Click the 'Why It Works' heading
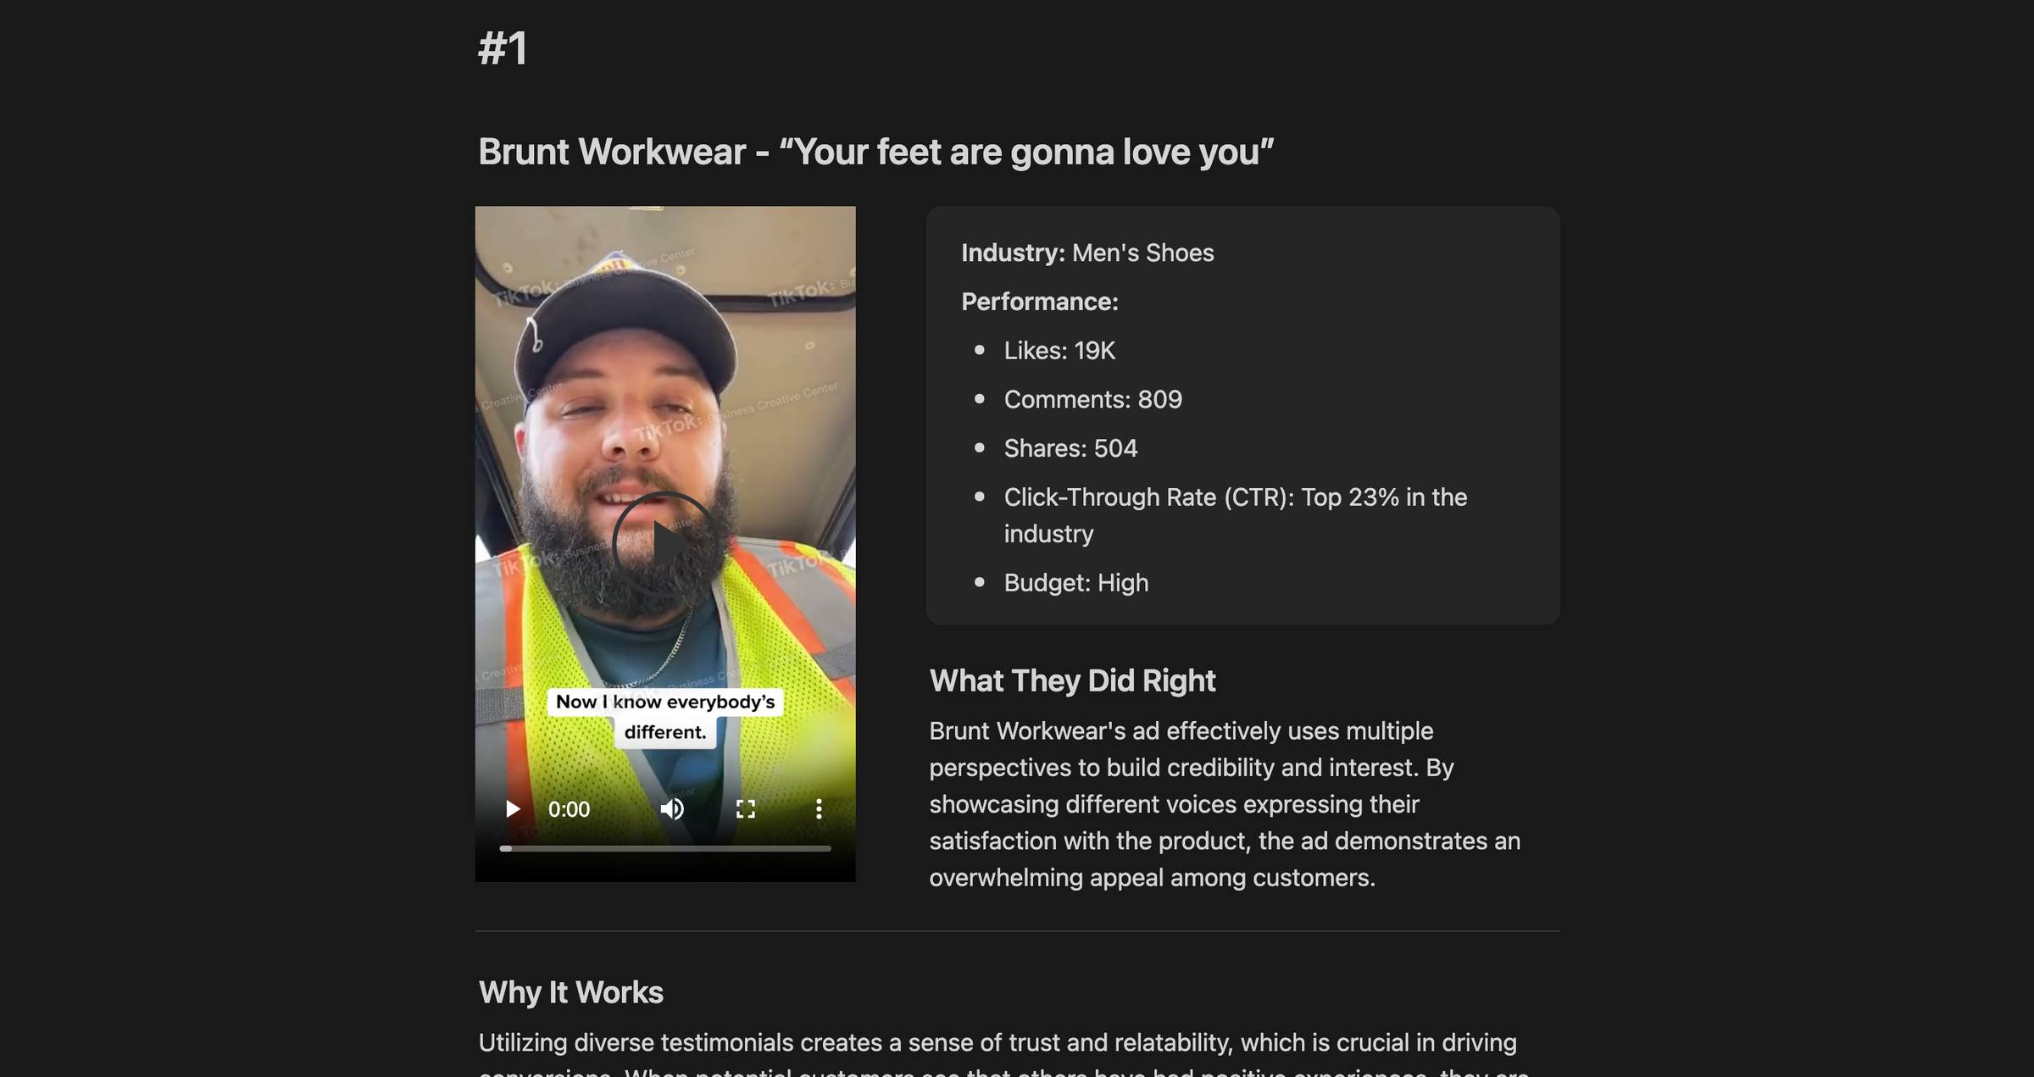 571,992
